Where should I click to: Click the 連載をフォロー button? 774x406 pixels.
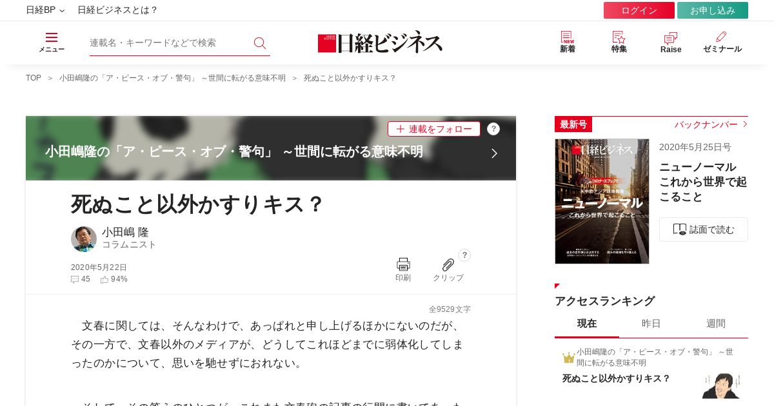(x=434, y=129)
